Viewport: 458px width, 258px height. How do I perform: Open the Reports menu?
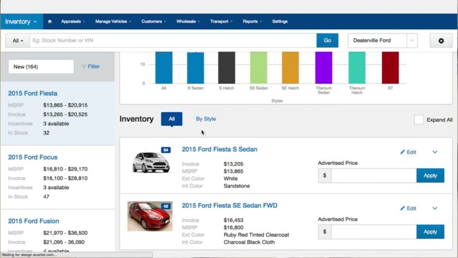pyautogui.click(x=252, y=21)
